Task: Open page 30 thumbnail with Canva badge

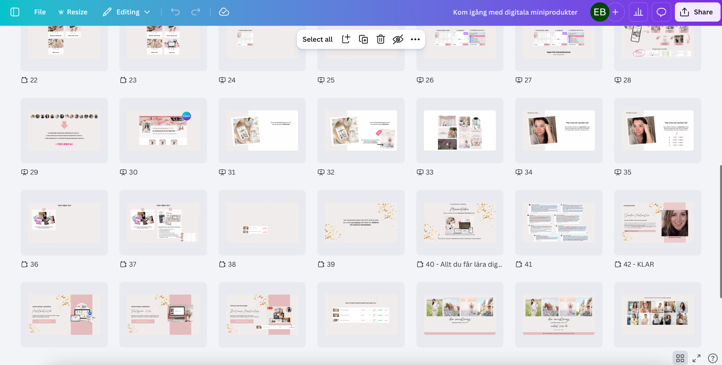Action: click(163, 130)
